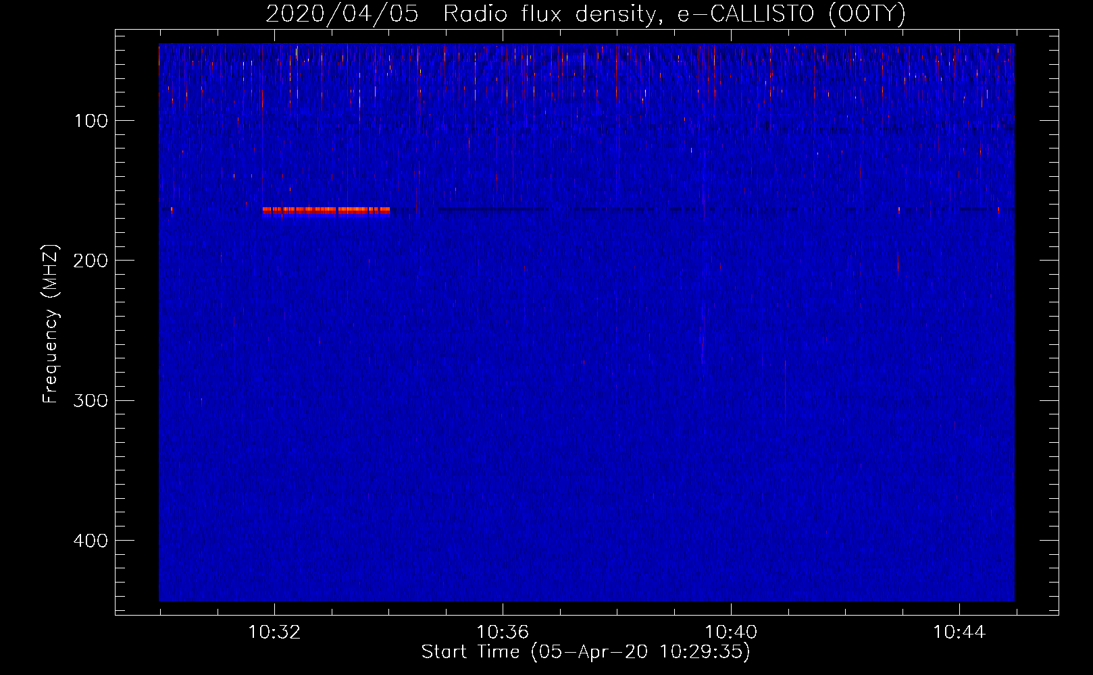The image size is (1093, 675).
Task: Click the 400 frequency tick label
Action: [91, 541]
